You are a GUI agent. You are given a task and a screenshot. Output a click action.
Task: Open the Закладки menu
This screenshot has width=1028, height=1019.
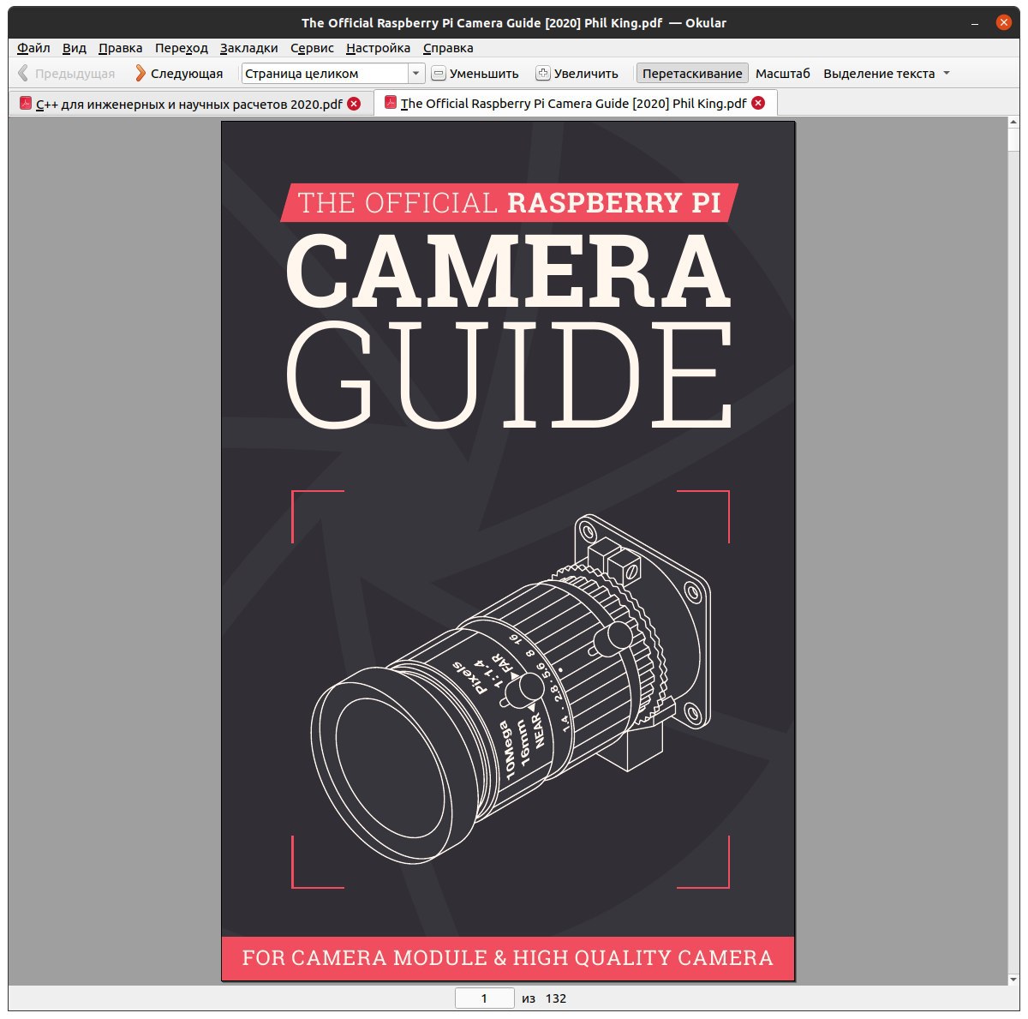click(x=249, y=48)
